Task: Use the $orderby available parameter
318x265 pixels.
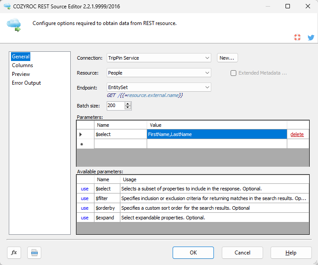Action: pos(85,208)
